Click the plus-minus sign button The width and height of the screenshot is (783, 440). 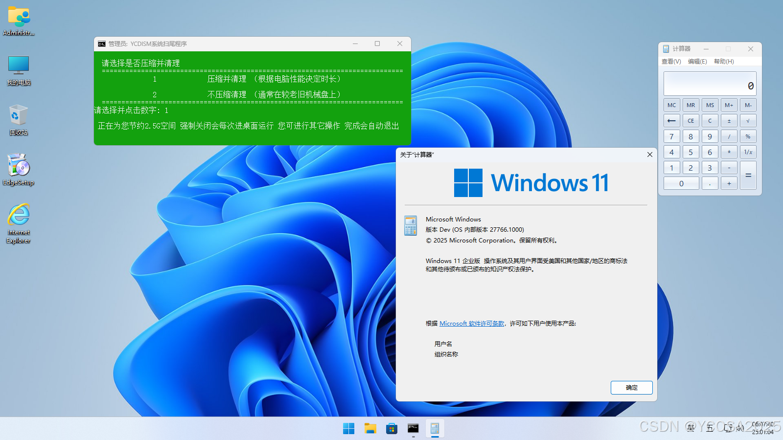click(729, 121)
